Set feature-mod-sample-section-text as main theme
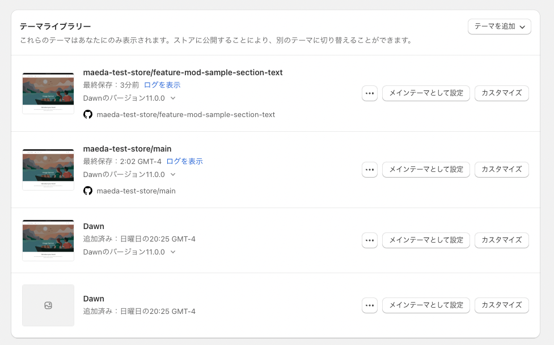The height and width of the screenshot is (345, 554). click(426, 93)
